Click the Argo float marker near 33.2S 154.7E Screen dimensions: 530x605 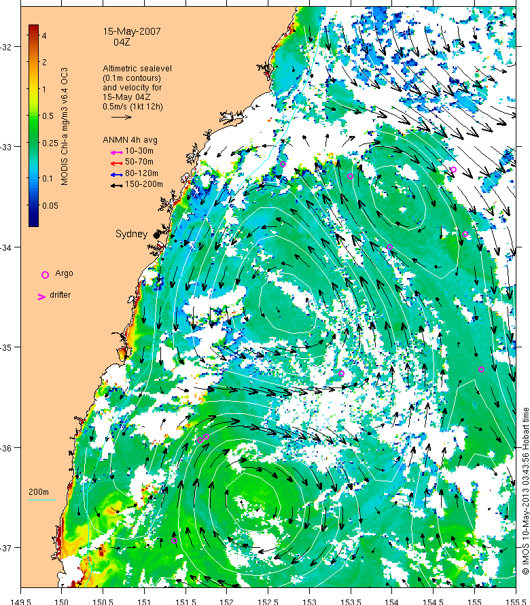point(454,169)
